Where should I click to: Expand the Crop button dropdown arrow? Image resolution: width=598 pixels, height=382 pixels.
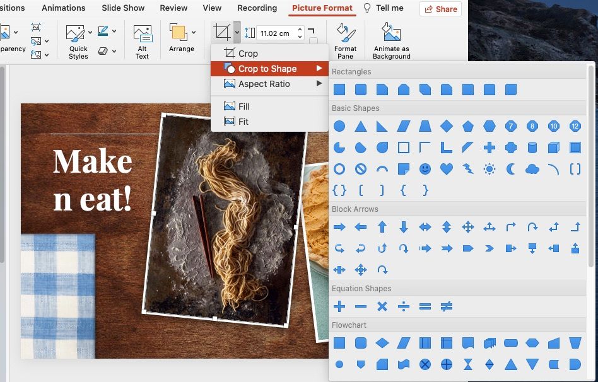(x=237, y=32)
